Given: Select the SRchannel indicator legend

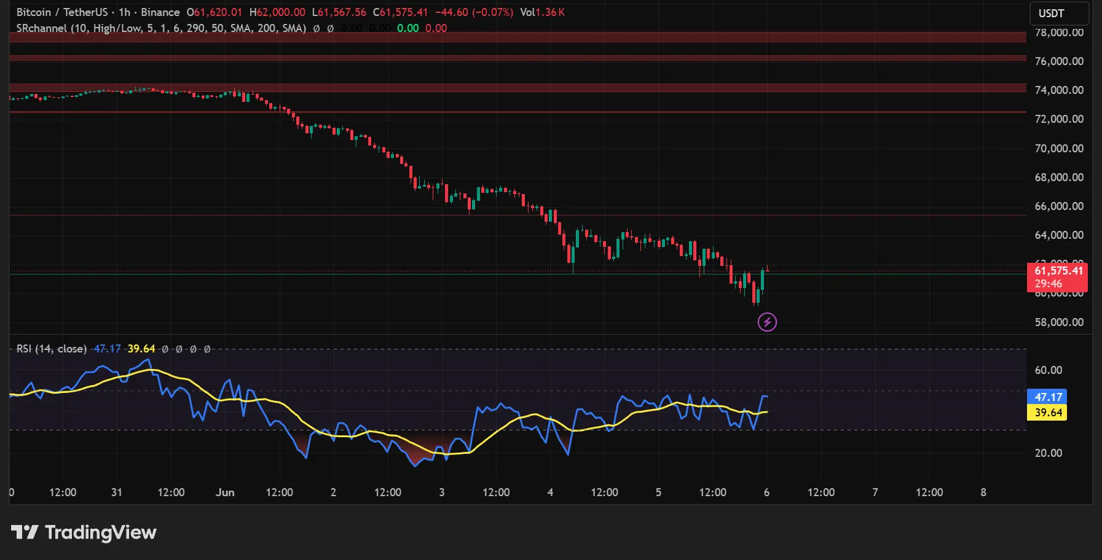Looking at the screenshot, I should [161, 28].
